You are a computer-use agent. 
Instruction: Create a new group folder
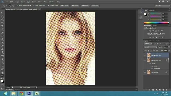[x=160, y=90]
